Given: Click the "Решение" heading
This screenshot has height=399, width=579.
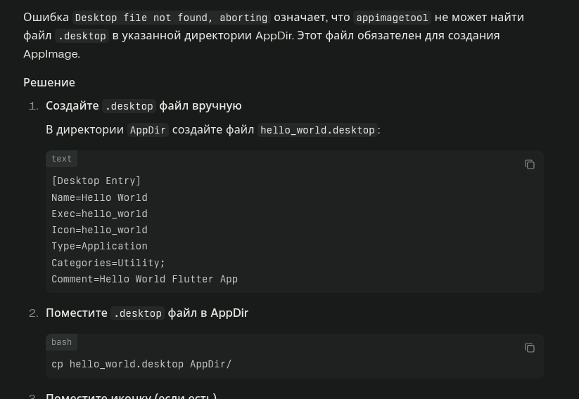Looking at the screenshot, I should (49, 82).
